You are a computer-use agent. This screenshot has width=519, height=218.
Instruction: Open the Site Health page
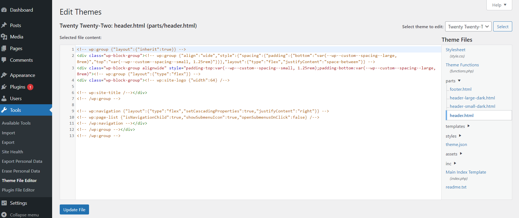click(12, 152)
